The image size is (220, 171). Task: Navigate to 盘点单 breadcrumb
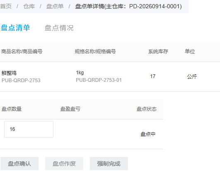click(x=55, y=6)
